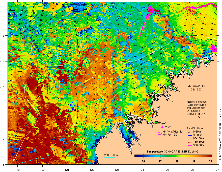The height and width of the screenshot is (172, 222).
Task: Click the dark red 30°C end of colorbar
Action: point(210,156)
